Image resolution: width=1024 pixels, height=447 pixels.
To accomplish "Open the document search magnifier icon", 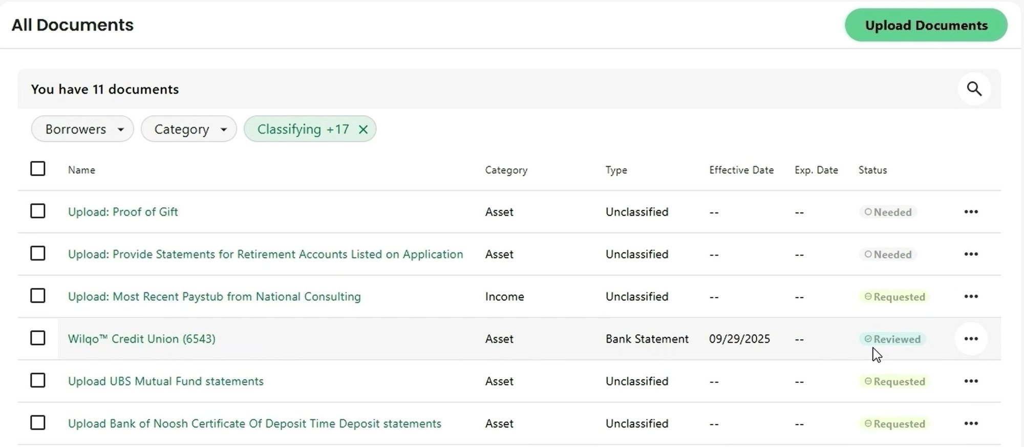I will point(974,89).
